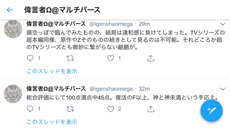Image resolution: width=230 pixels, height=129 pixels.
Task: Reply to the 29m tweet
Action: pyautogui.click(x=30, y=58)
